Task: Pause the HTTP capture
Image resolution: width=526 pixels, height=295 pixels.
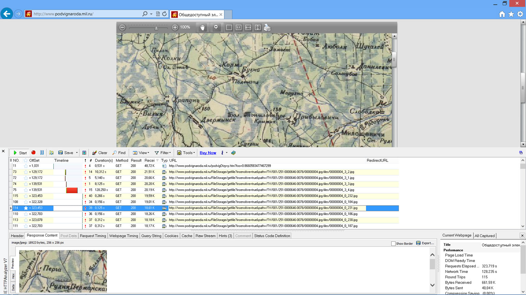Action: (42, 153)
